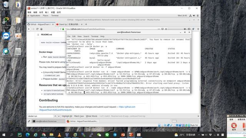This screenshot has width=246, height=138.
Task: Toggle Whole Words in find bar
Action: tap(91, 116)
